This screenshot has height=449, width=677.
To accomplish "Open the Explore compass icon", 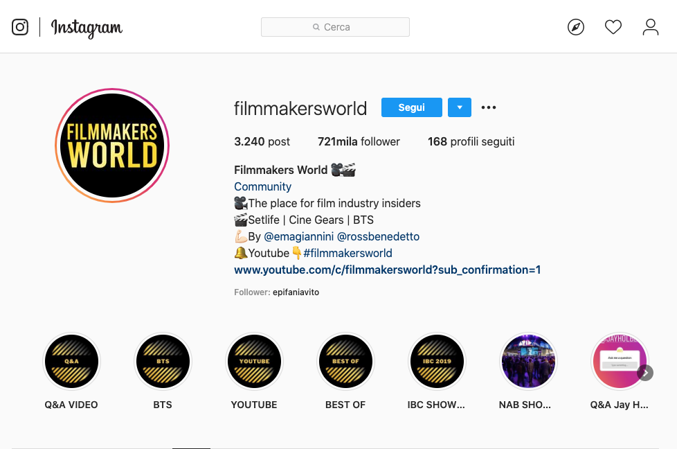I will [x=575, y=27].
